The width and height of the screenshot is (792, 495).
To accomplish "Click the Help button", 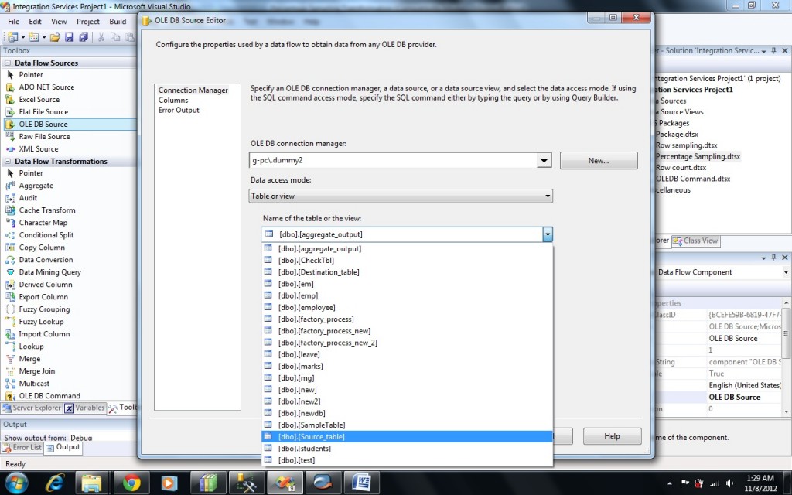I will click(x=612, y=436).
